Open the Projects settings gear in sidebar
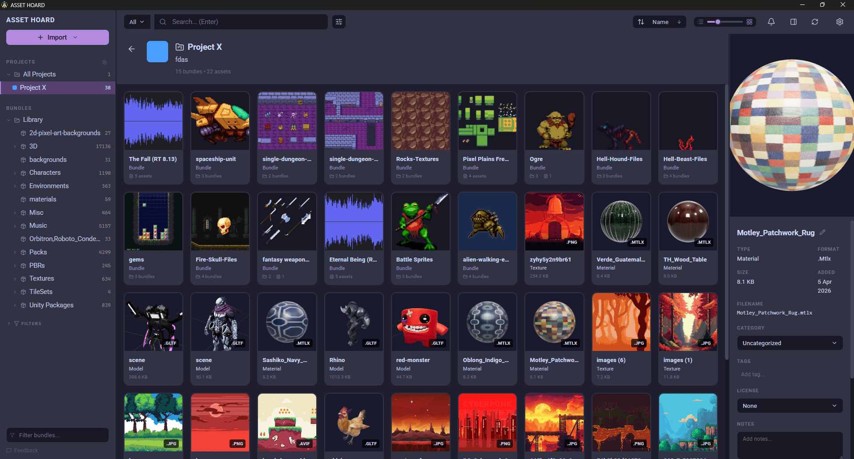The image size is (854, 459). (105, 62)
